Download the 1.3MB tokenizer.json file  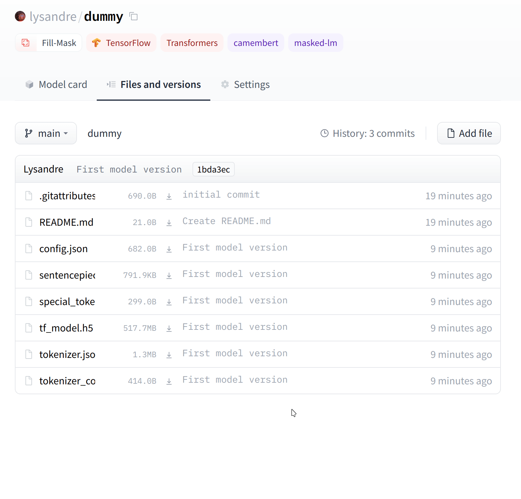point(169,355)
